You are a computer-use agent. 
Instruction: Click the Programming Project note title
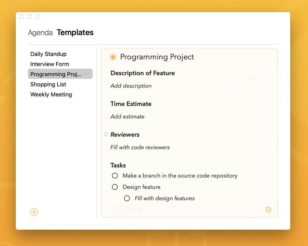(157, 57)
